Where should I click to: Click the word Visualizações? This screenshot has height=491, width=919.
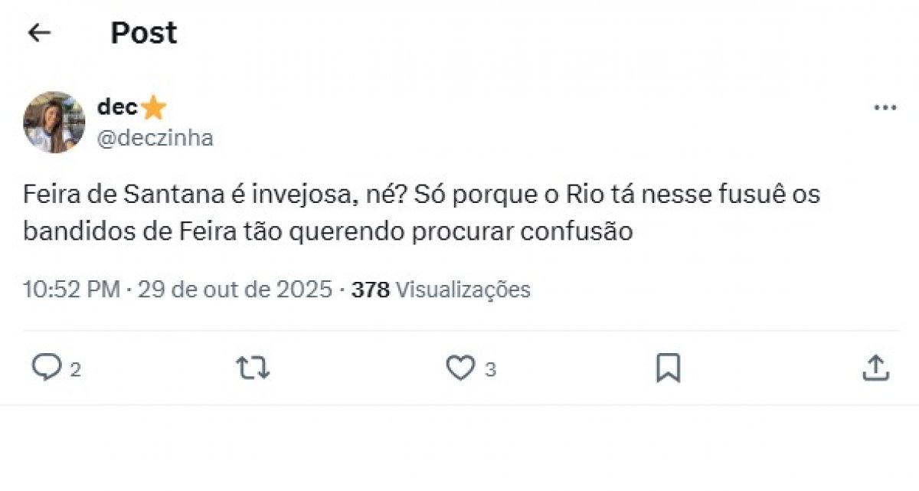(463, 290)
